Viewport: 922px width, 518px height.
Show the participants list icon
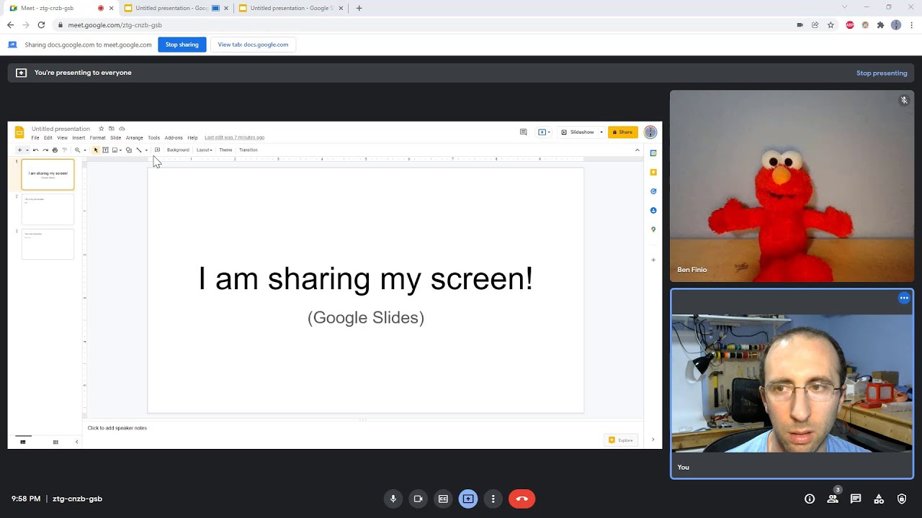pos(833,499)
